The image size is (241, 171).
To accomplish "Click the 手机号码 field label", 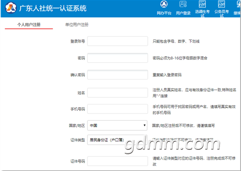I will pyautogui.click(x=77, y=109).
